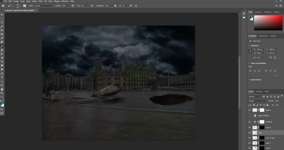284x150 pixels.
Task: Select the Type tool
Action: click(x=2, y=77)
